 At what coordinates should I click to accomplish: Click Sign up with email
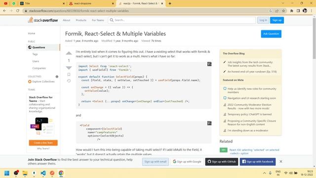[x=156, y=162]
